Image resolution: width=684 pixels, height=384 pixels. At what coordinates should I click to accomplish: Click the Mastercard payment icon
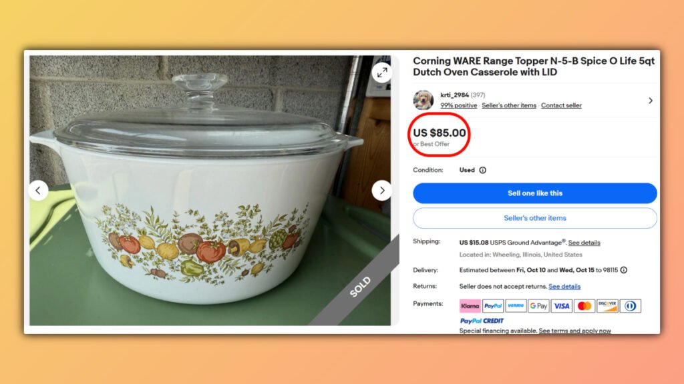pyautogui.click(x=585, y=305)
